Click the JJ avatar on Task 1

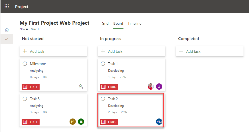(x=159, y=87)
